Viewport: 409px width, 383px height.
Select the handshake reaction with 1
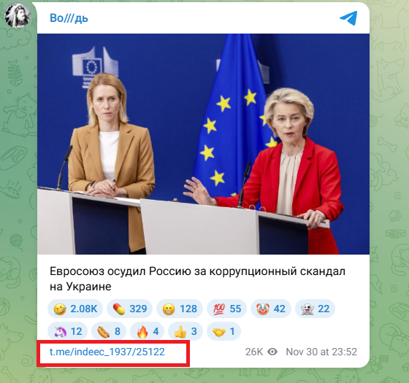[x=223, y=331]
